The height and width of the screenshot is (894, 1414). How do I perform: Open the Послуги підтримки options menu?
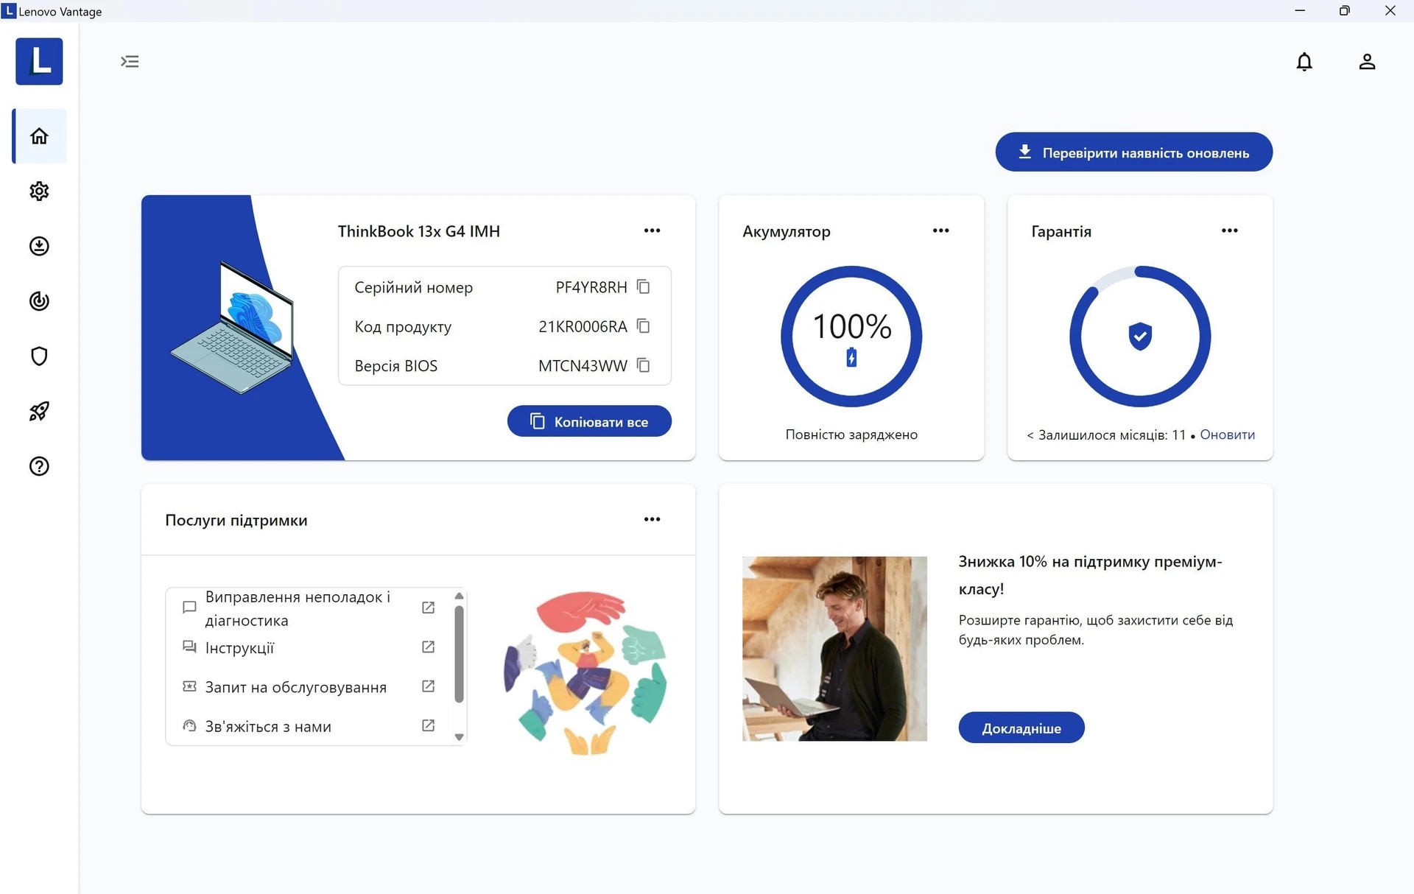tap(652, 519)
